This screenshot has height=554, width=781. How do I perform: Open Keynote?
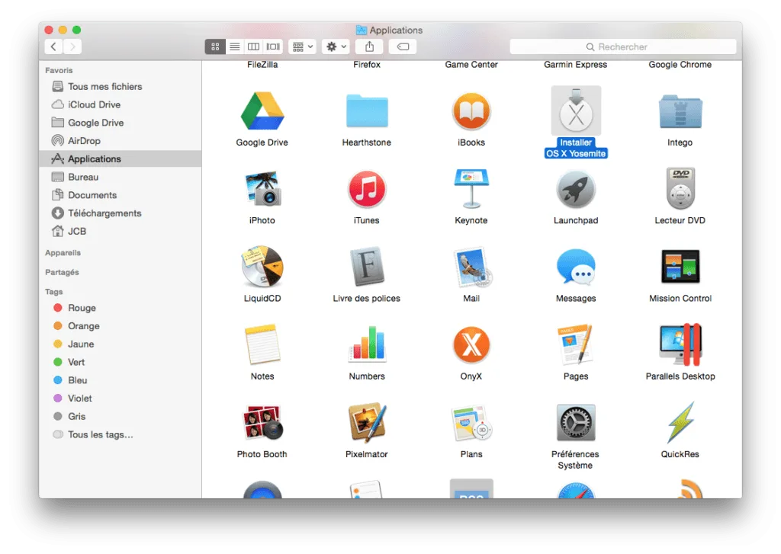471,191
